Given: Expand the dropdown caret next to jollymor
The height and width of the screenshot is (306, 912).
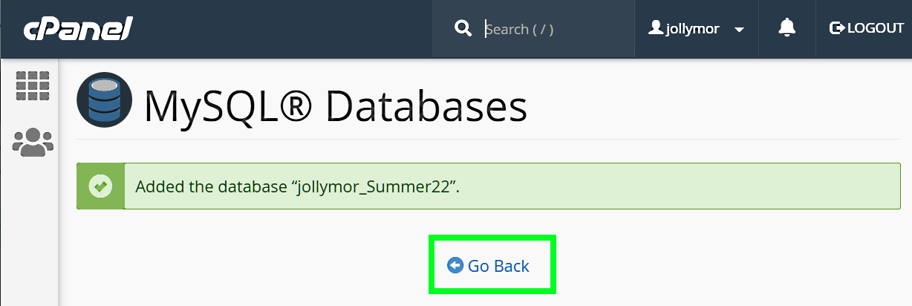Looking at the screenshot, I should pos(739,30).
